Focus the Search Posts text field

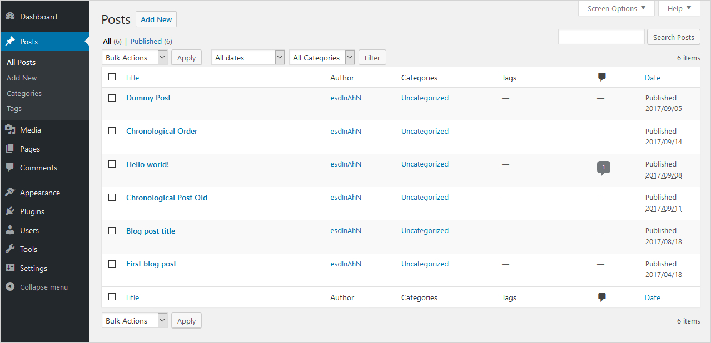point(601,37)
